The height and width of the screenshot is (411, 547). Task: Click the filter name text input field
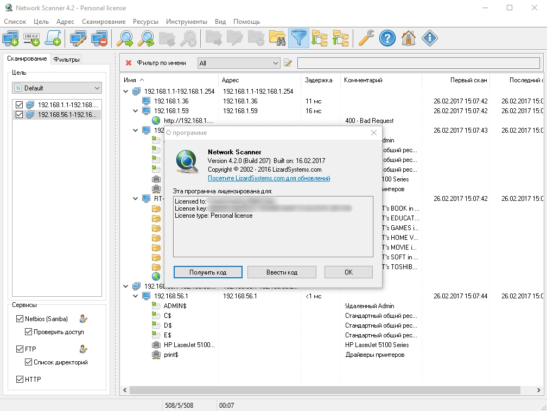[x=418, y=63]
